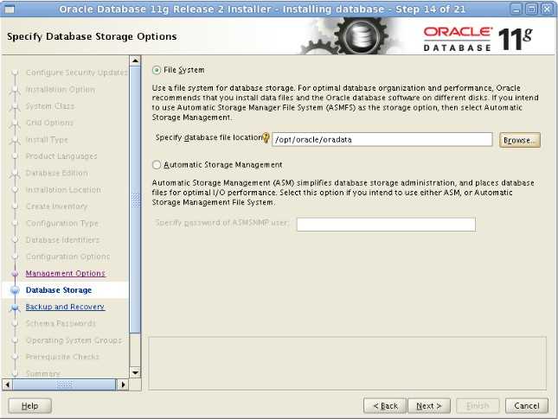Screen dimensions: 558x419
Task: Click the database file location field
Action: (382, 140)
